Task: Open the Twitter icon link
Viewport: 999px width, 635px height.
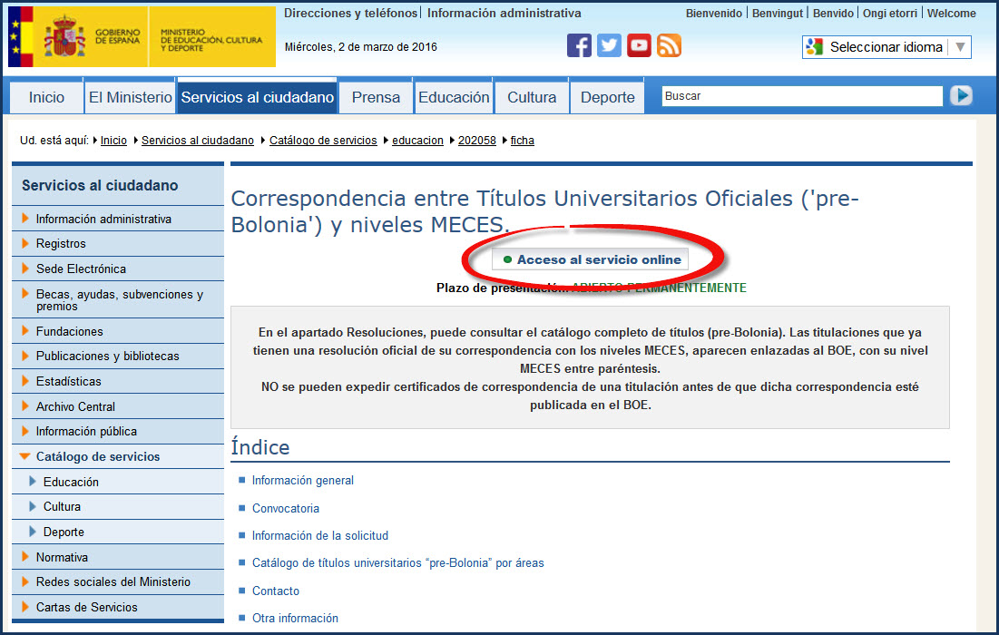Action: (609, 45)
